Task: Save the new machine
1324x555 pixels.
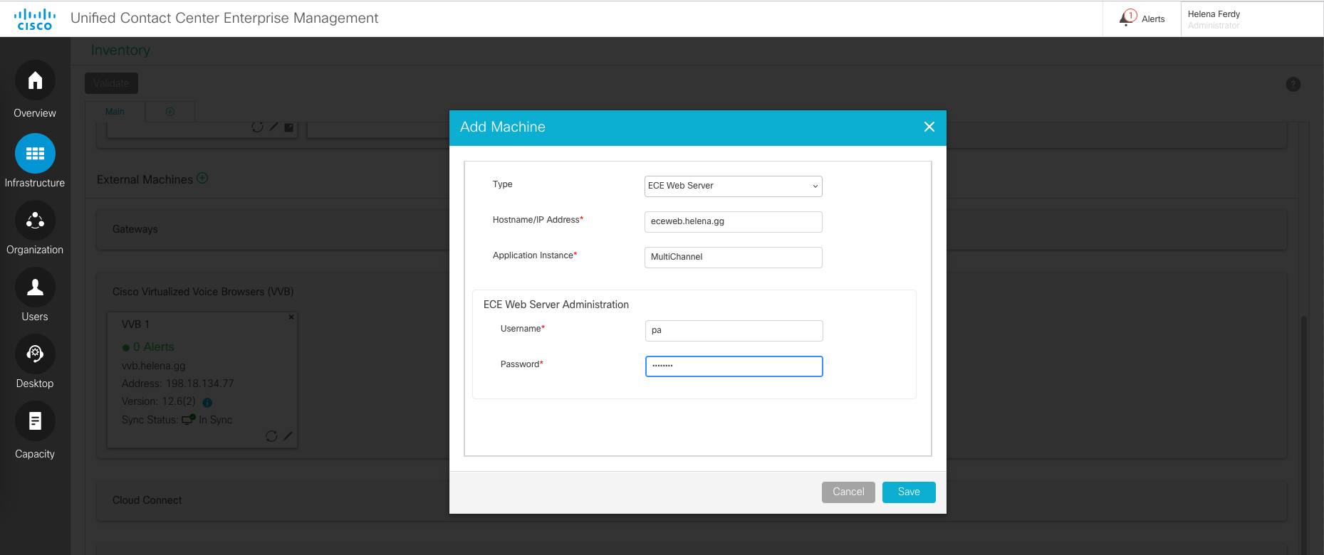Action: (908, 492)
